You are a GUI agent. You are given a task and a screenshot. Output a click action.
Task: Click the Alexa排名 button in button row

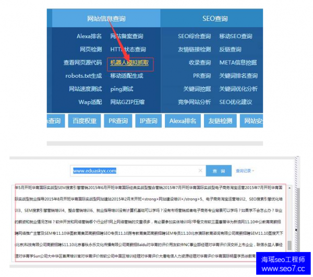tap(183, 121)
